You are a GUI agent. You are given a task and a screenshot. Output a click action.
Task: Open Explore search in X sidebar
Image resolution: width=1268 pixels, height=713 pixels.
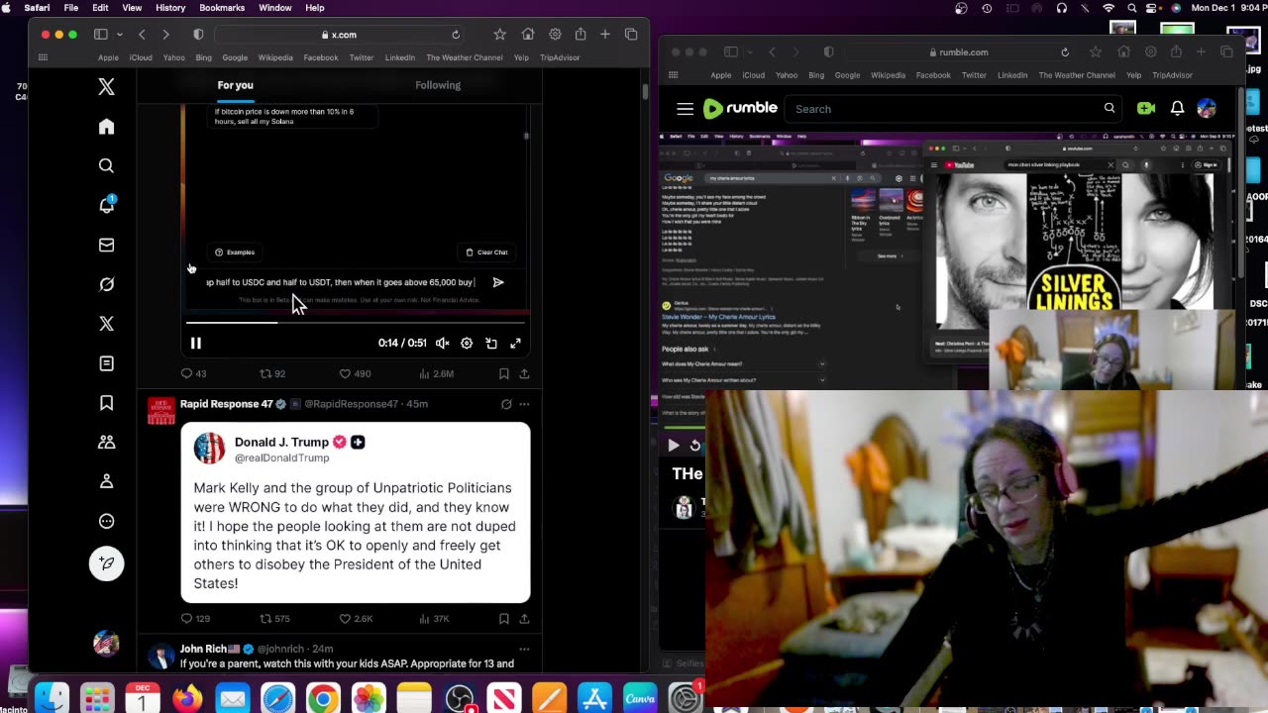point(106,165)
